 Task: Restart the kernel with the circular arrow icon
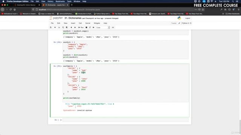click(90, 27)
